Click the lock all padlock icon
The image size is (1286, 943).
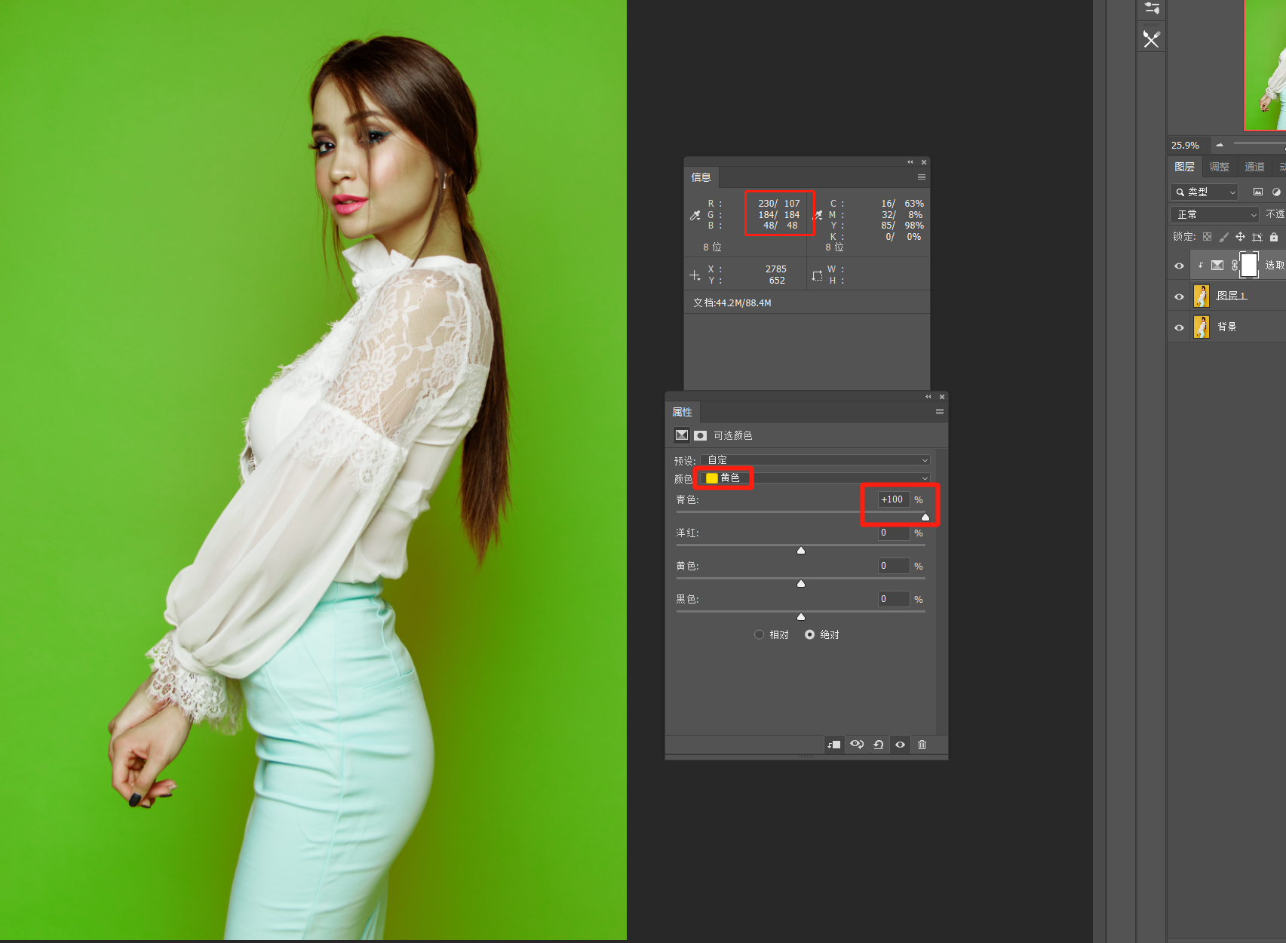tap(1274, 237)
